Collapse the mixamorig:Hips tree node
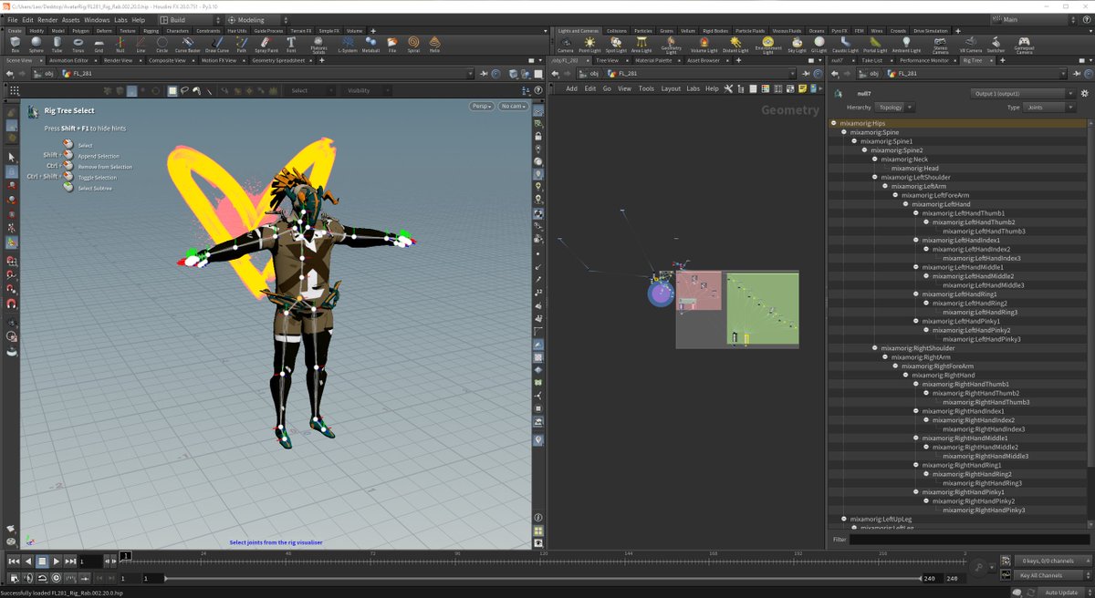 (x=833, y=122)
